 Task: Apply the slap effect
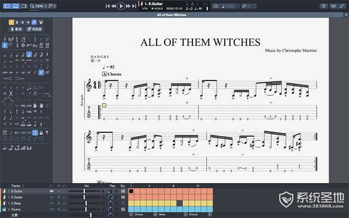tap(23, 106)
